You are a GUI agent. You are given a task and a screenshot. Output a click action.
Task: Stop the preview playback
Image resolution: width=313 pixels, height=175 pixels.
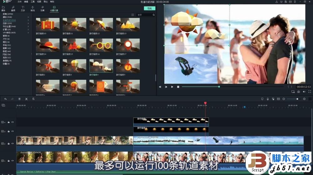178,87
